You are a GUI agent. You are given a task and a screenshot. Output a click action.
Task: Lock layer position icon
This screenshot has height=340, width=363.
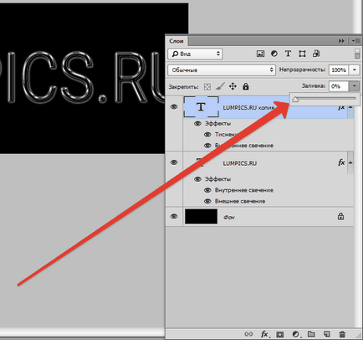[x=233, y=86]
